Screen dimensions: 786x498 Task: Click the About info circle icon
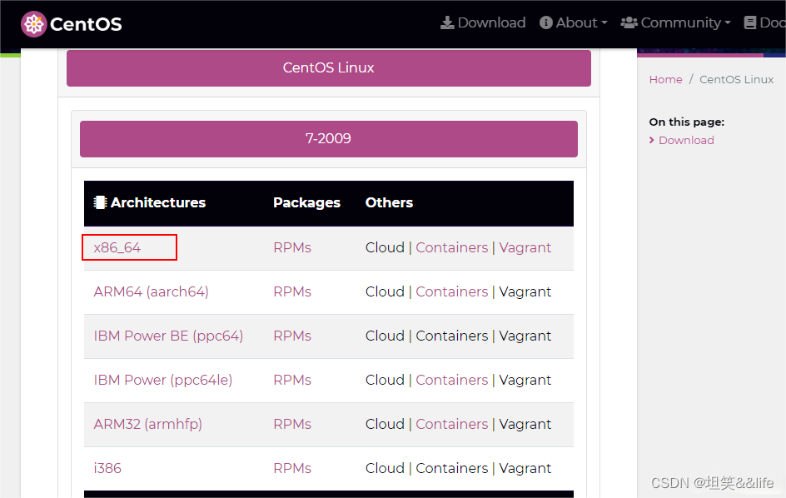(x=546, y=22)
